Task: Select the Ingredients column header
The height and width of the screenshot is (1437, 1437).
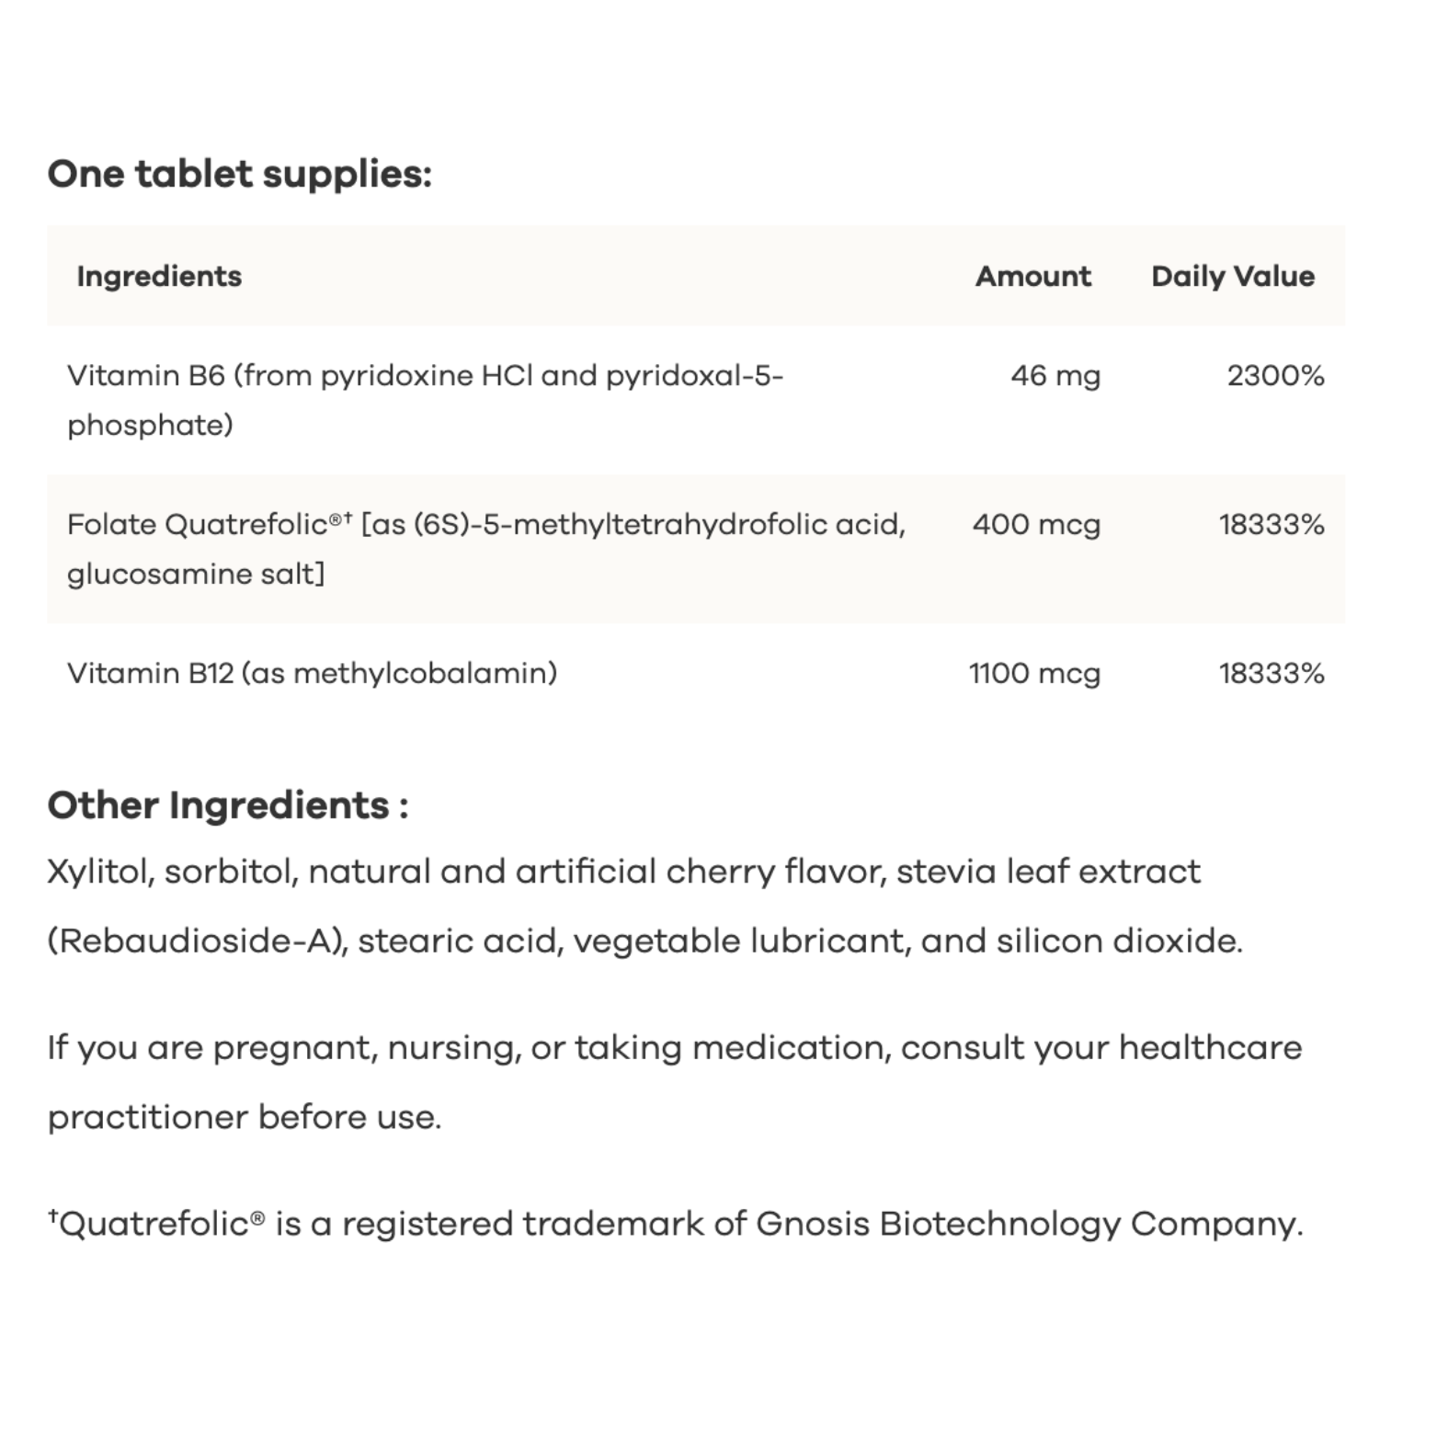Action: [159, 276]
